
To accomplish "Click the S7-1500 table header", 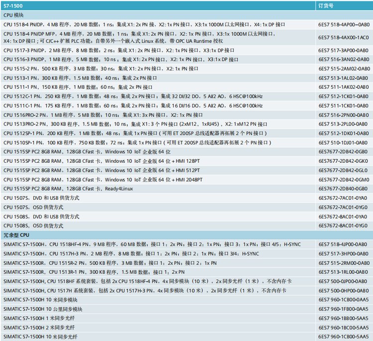I will (16, 5).
